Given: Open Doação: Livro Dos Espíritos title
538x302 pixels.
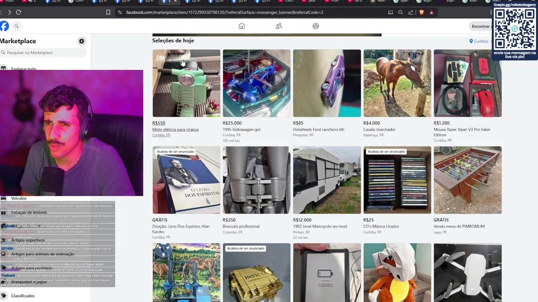Looking at the screenshot, I should click(181, 229).
